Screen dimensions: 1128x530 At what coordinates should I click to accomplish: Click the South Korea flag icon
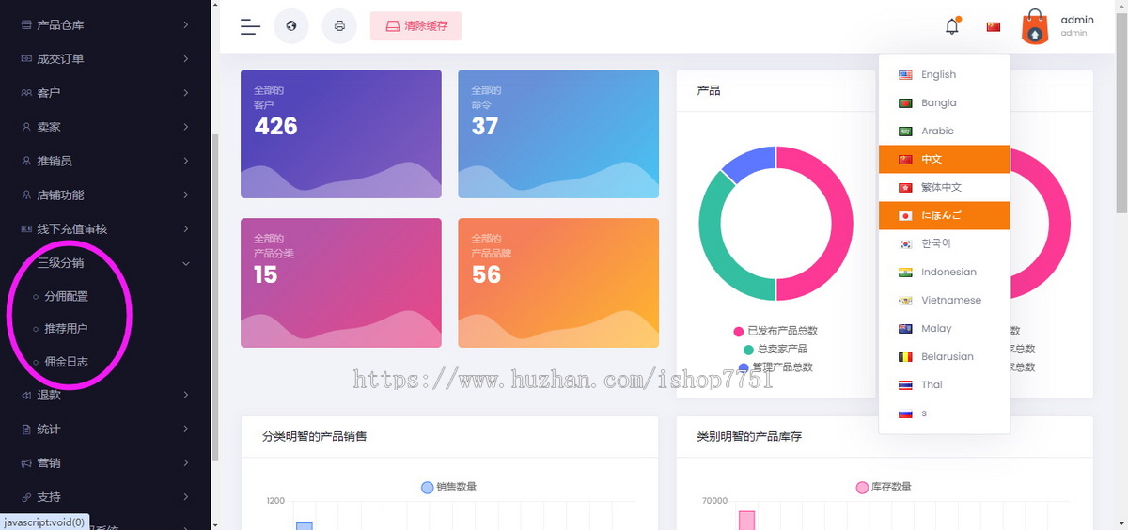905,244
